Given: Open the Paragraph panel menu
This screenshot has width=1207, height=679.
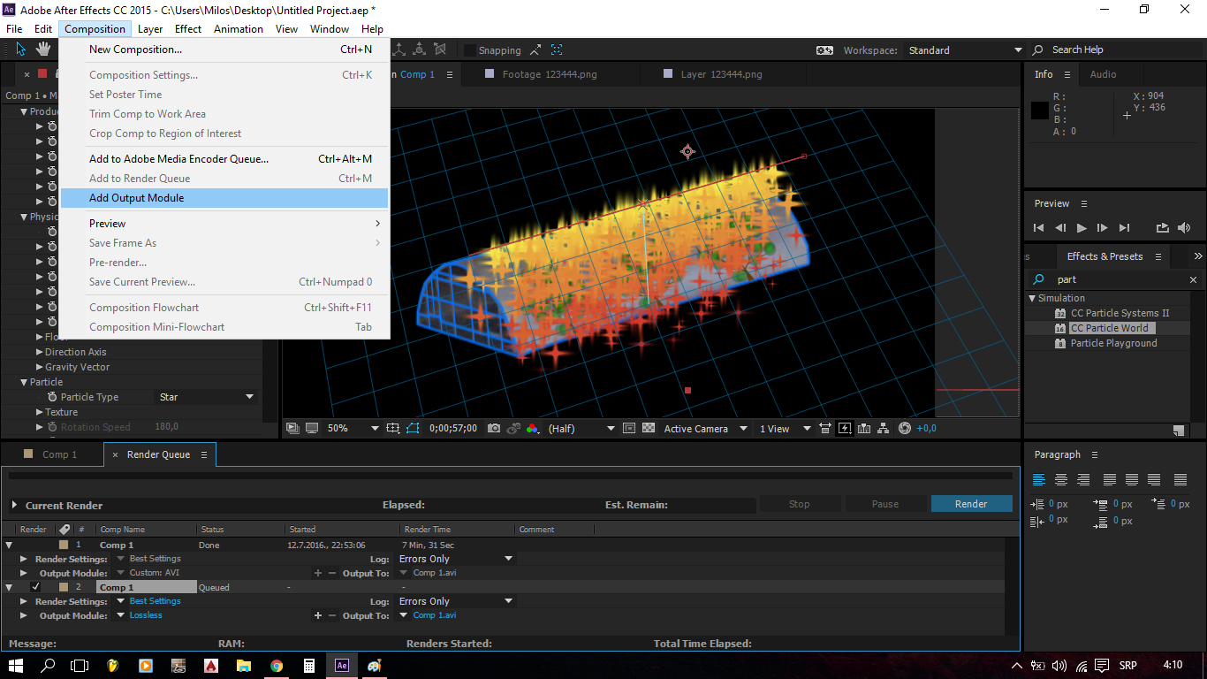Looking at the screenshot, I should (1095, 454).
